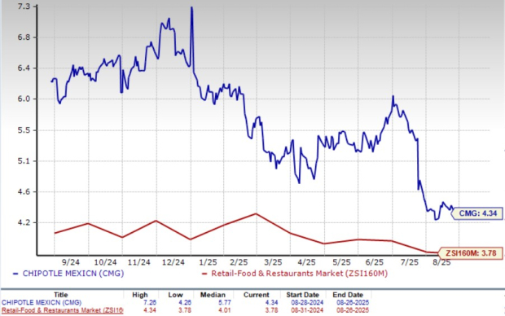
Task: Click the Start Date column header
Action: point(302,295)
